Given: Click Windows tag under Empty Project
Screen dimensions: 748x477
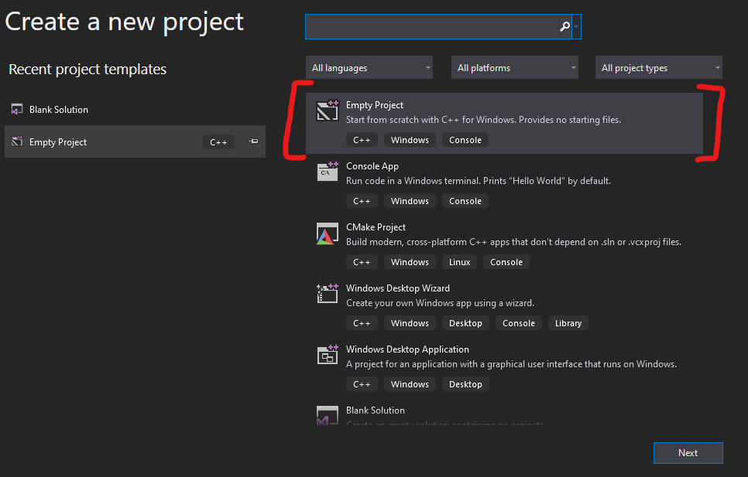Looking at the screenshot, I should tap(410, 140).
